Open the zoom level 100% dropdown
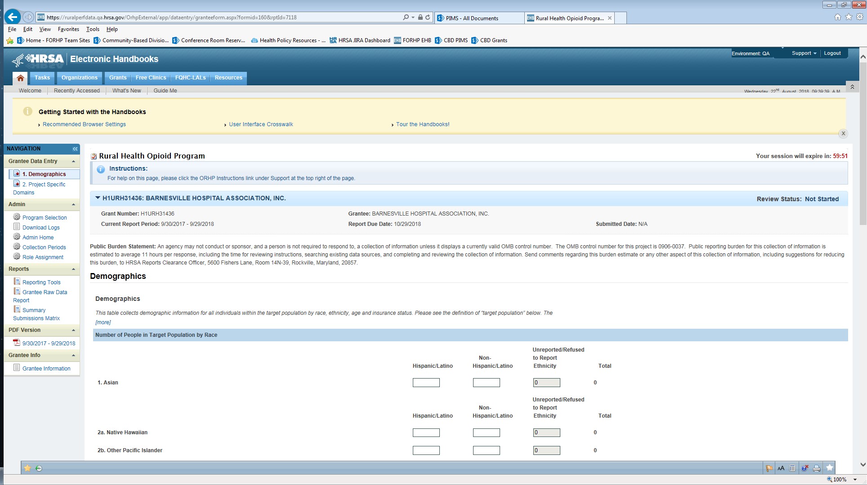 [x=855, y=480]
